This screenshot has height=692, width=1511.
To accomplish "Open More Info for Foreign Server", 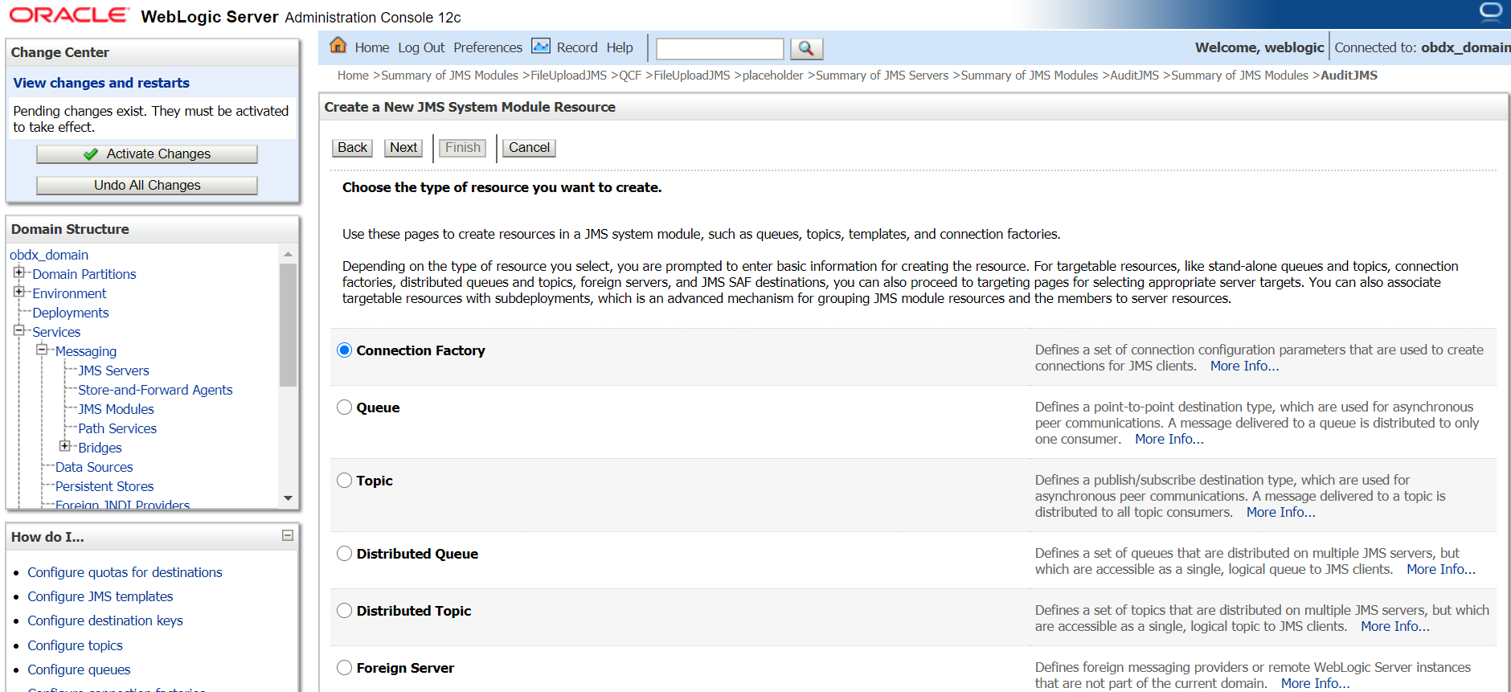I will [x=1316, y=684].
